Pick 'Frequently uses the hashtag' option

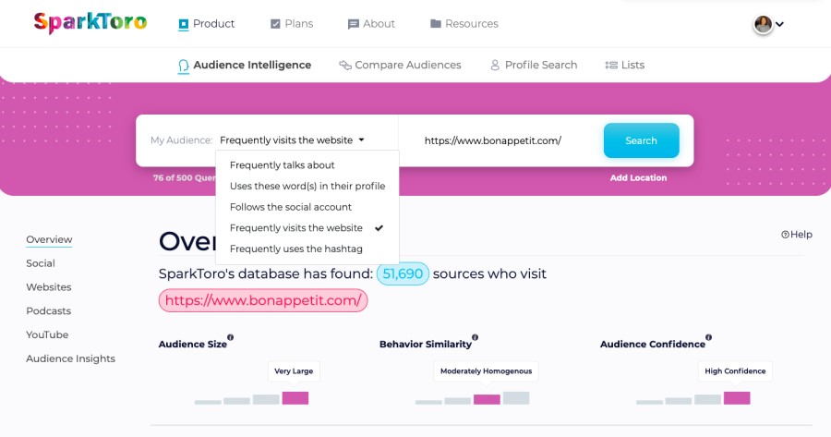point(295,249)
